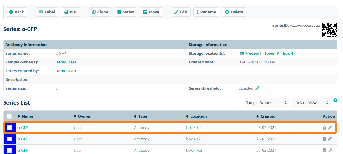Click the pencil edit icon for box 4 I.2 row
Viewport: 343px width, 154px height.
coord(330,139)
